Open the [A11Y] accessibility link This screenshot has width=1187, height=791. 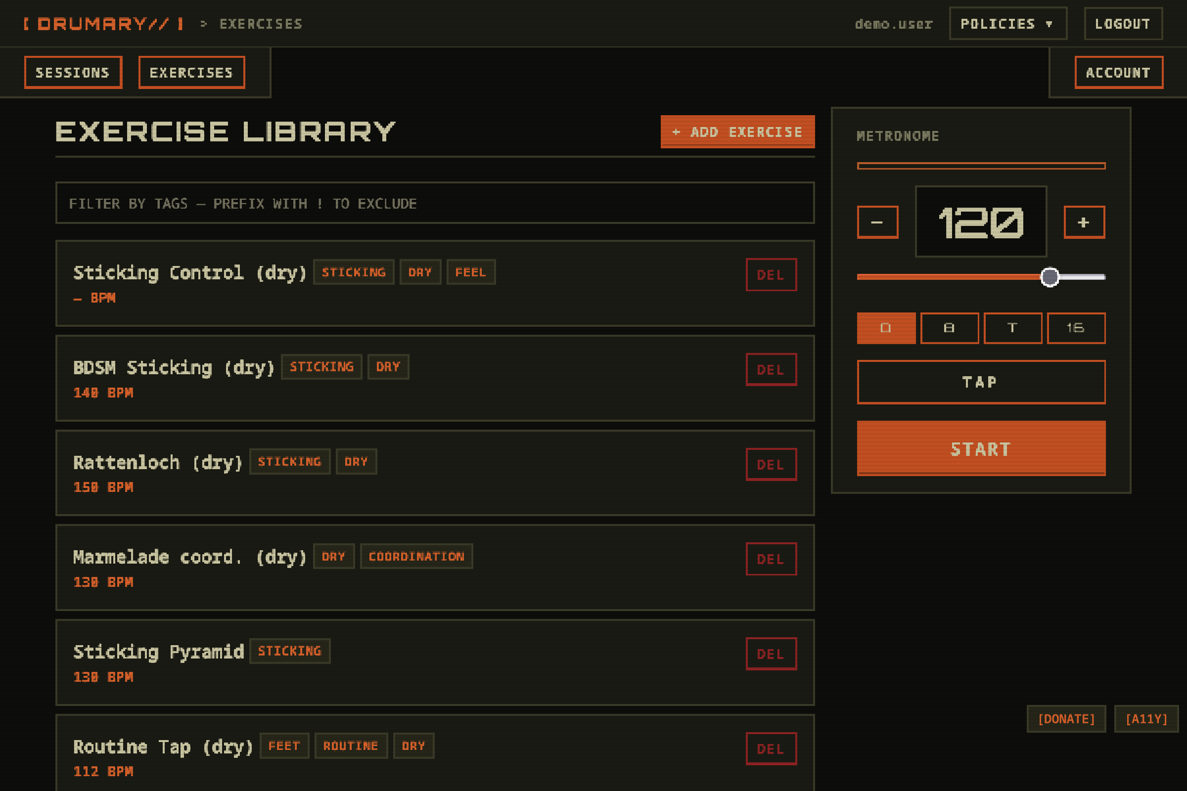pyautogui.click(x=1146, y=719)
